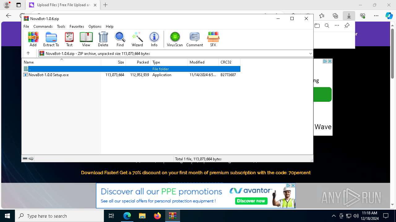Screen dimensions: 396x222
Task: Open the Favorites menu
Action: pos(77,27)
